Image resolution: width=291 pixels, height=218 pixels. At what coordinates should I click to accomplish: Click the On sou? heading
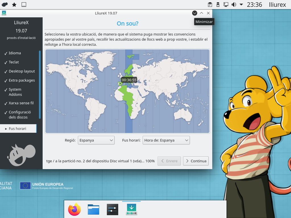[x=128, y=24]
